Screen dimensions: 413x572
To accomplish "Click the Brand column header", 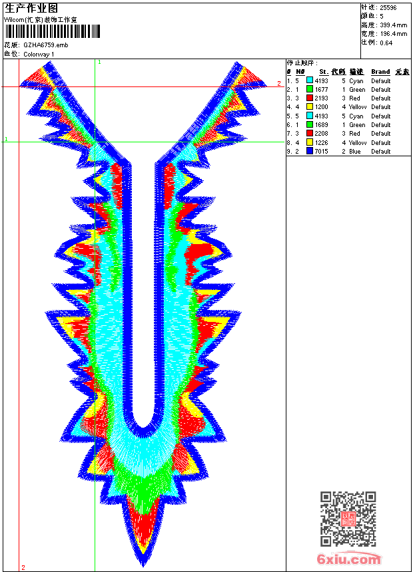I will coord(380,72).
